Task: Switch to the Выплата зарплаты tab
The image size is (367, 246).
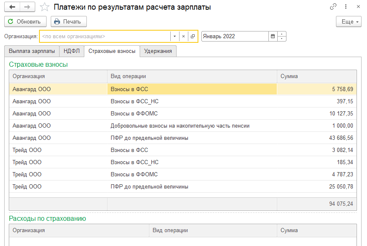Action: (x=31, y=51)
